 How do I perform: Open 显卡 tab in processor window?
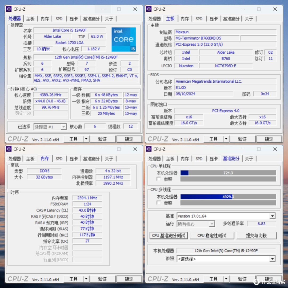74,19
